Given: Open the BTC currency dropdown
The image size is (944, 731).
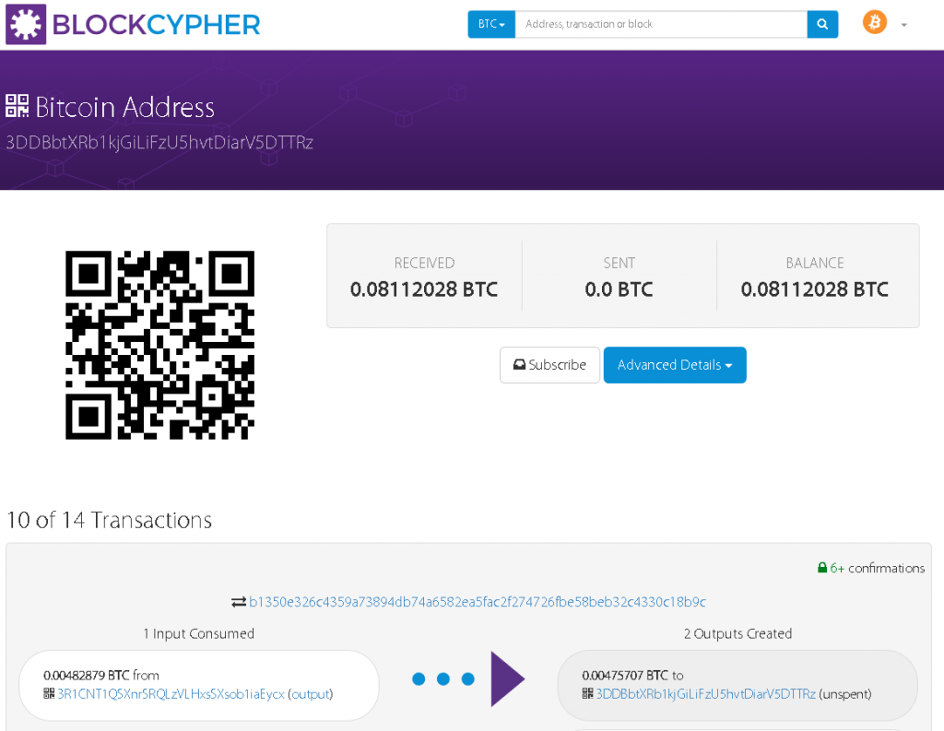Looking at the screenshot, I should [491, 24].
